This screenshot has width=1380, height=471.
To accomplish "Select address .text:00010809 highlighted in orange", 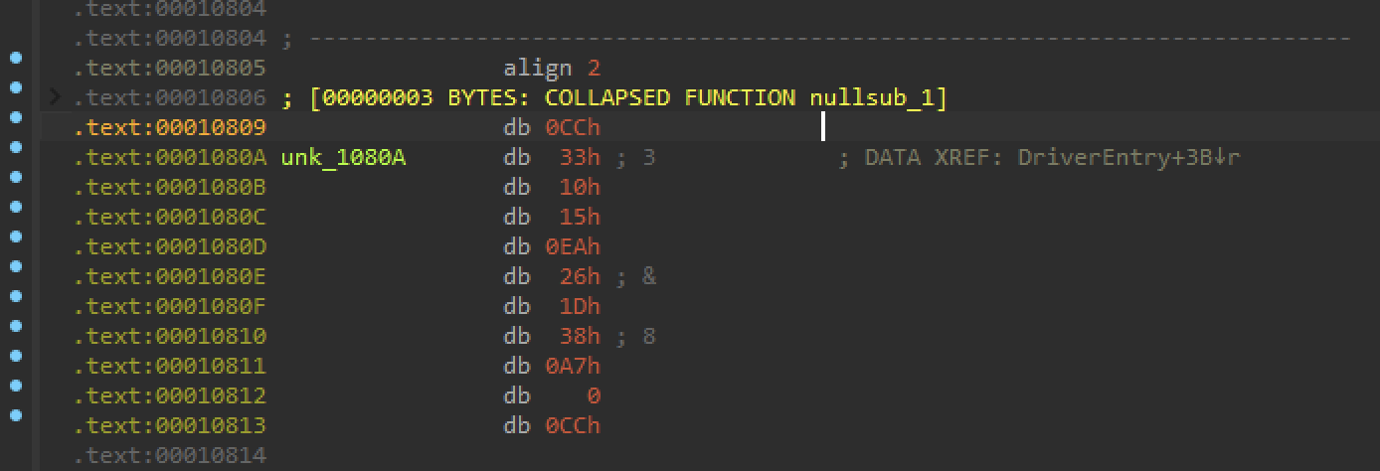I will [x=170, y=127].
